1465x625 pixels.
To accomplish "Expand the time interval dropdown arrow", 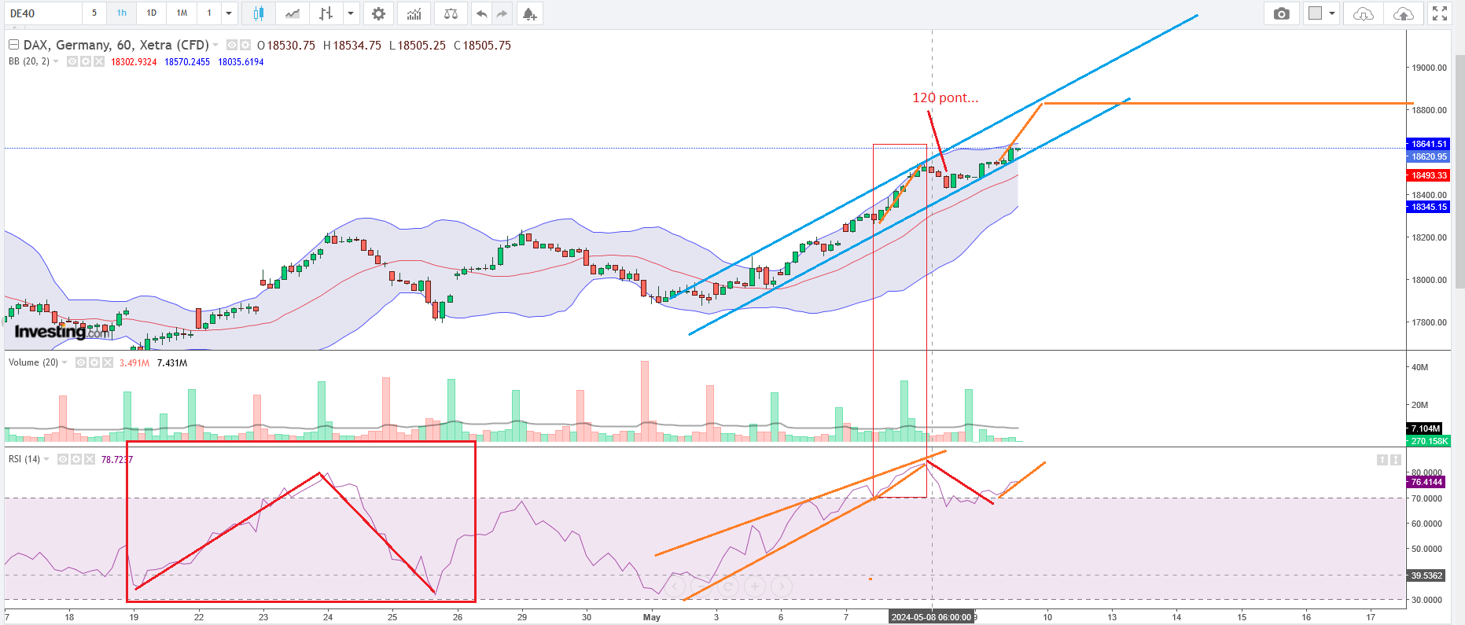I will pos(229,13).
